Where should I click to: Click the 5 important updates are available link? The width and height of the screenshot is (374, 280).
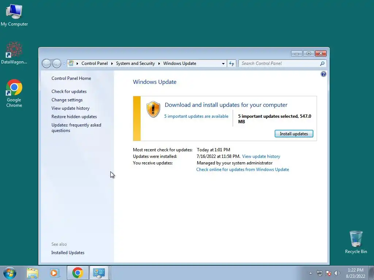tap(196, 116)
